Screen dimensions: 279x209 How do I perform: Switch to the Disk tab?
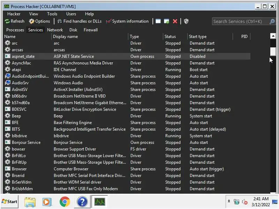73,30
